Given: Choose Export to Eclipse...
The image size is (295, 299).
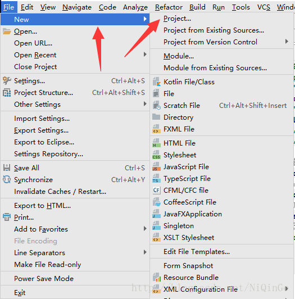Looking at the screenshot, I should (x=44, y=142).
